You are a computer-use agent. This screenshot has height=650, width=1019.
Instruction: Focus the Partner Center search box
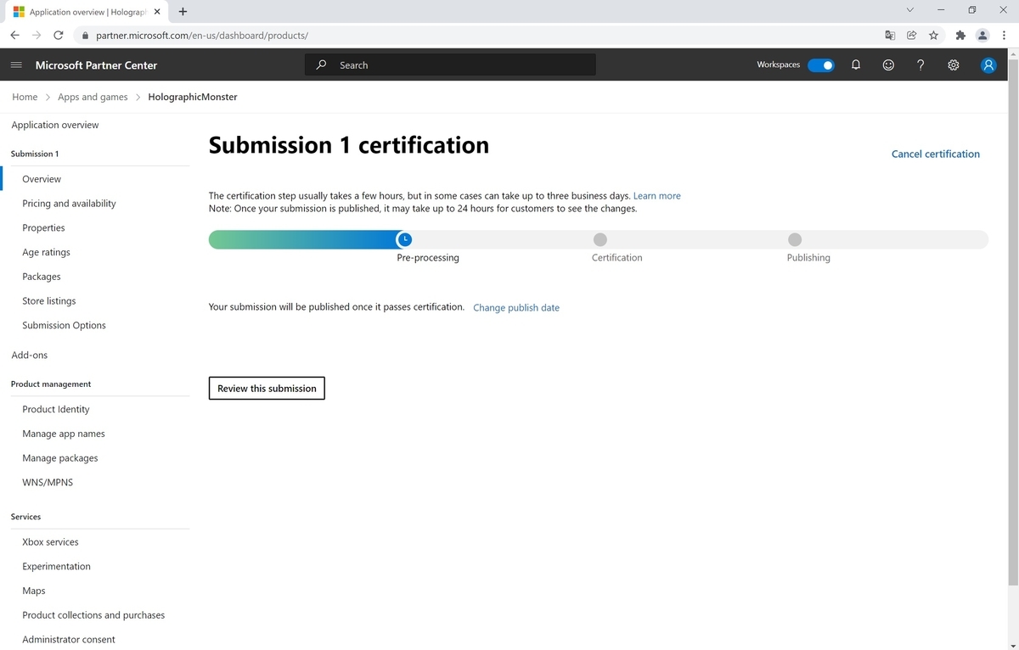pyautogui.click(x=450, y=65)
